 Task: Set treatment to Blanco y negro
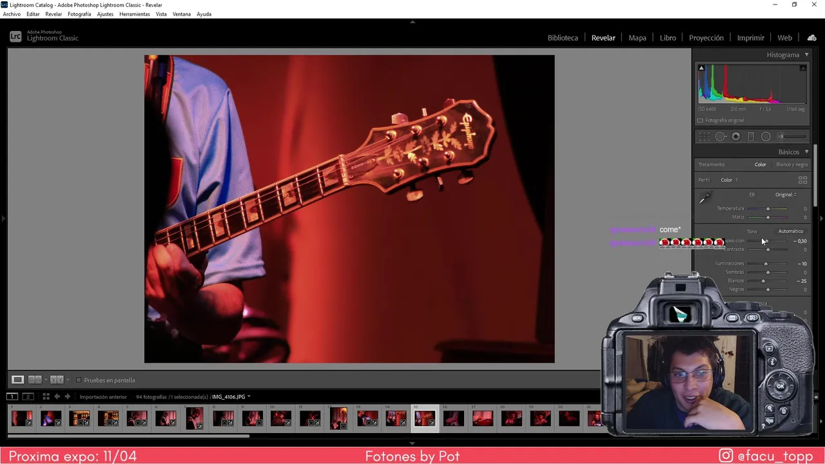click(791, 164)
